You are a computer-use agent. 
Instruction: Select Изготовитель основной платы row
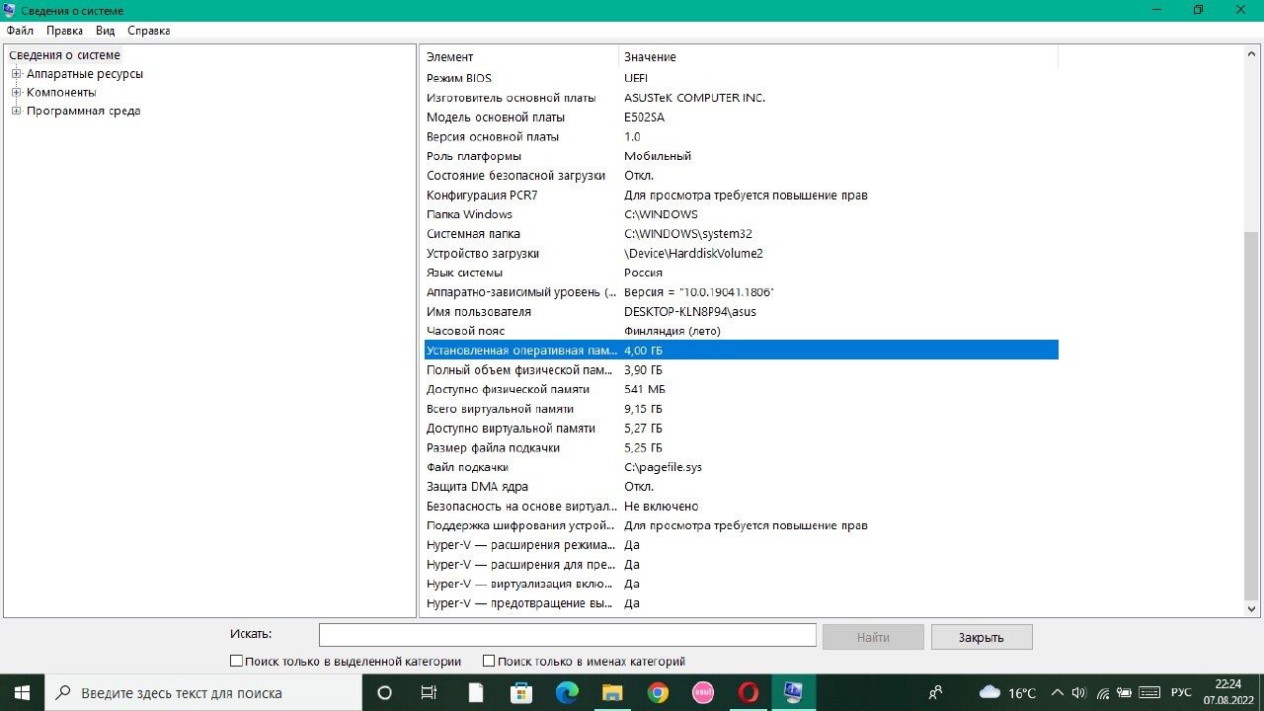point(741,98)
